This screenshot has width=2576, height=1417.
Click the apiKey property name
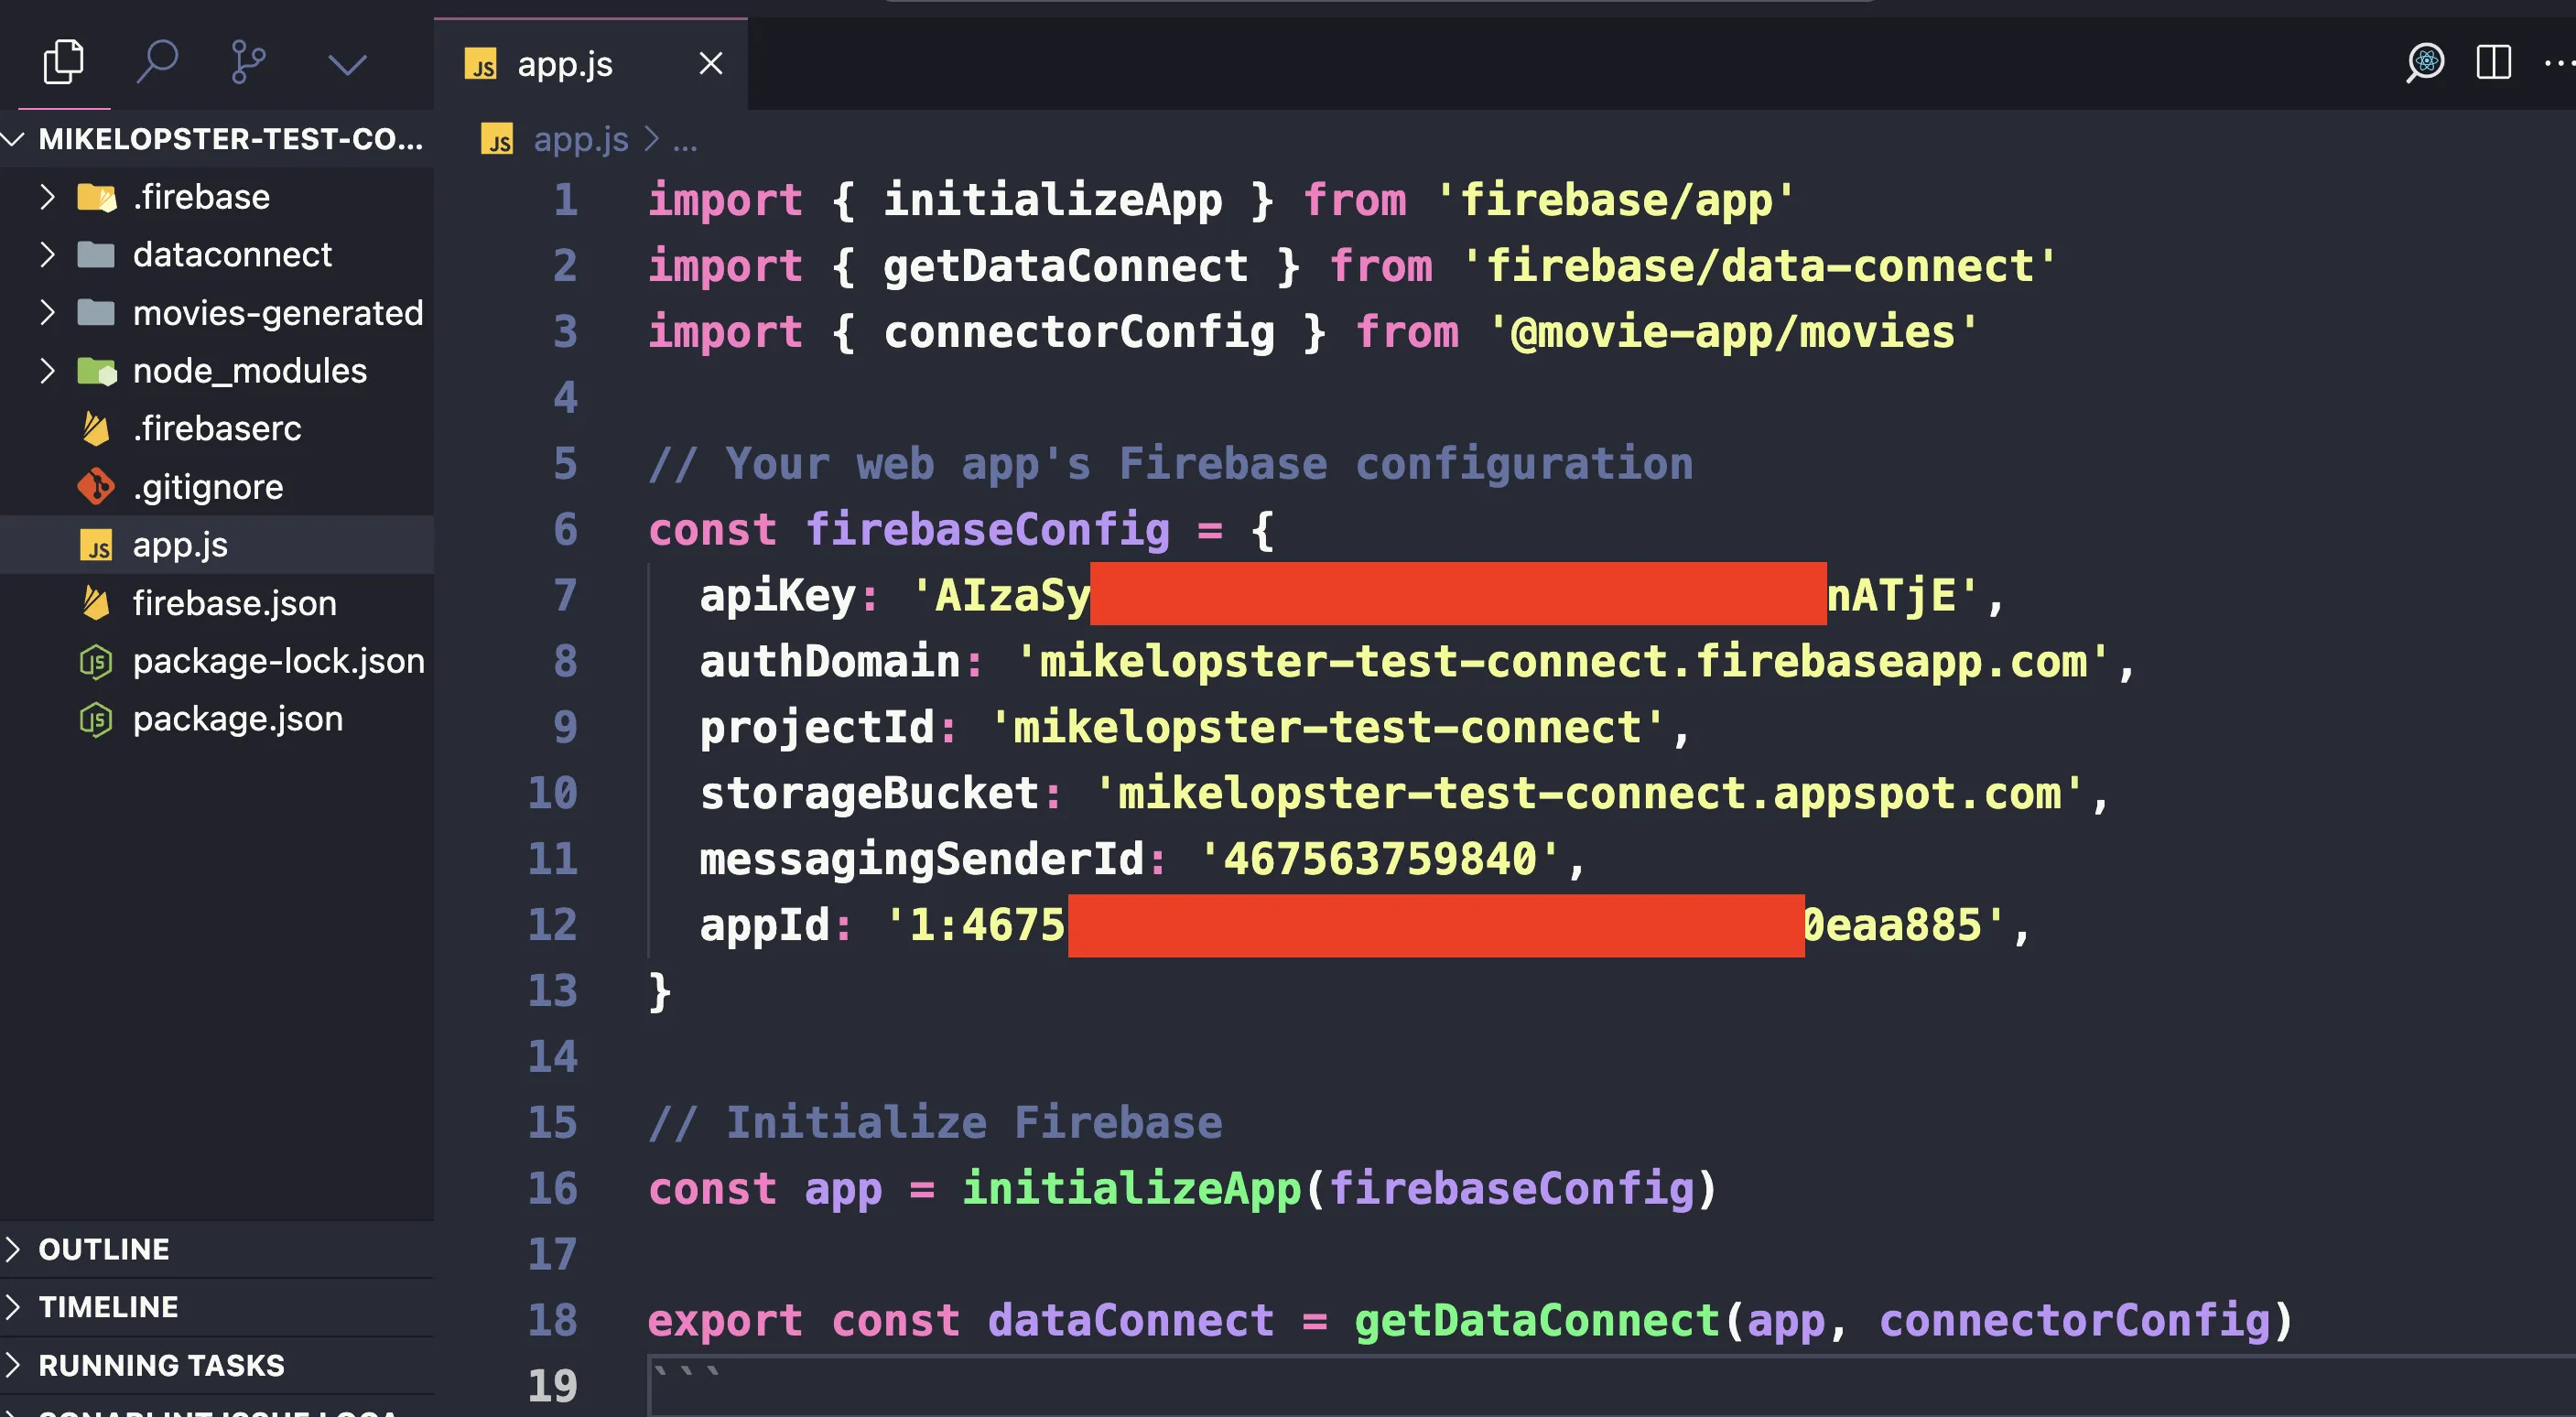pyautogui.click(x=778, y=595)
